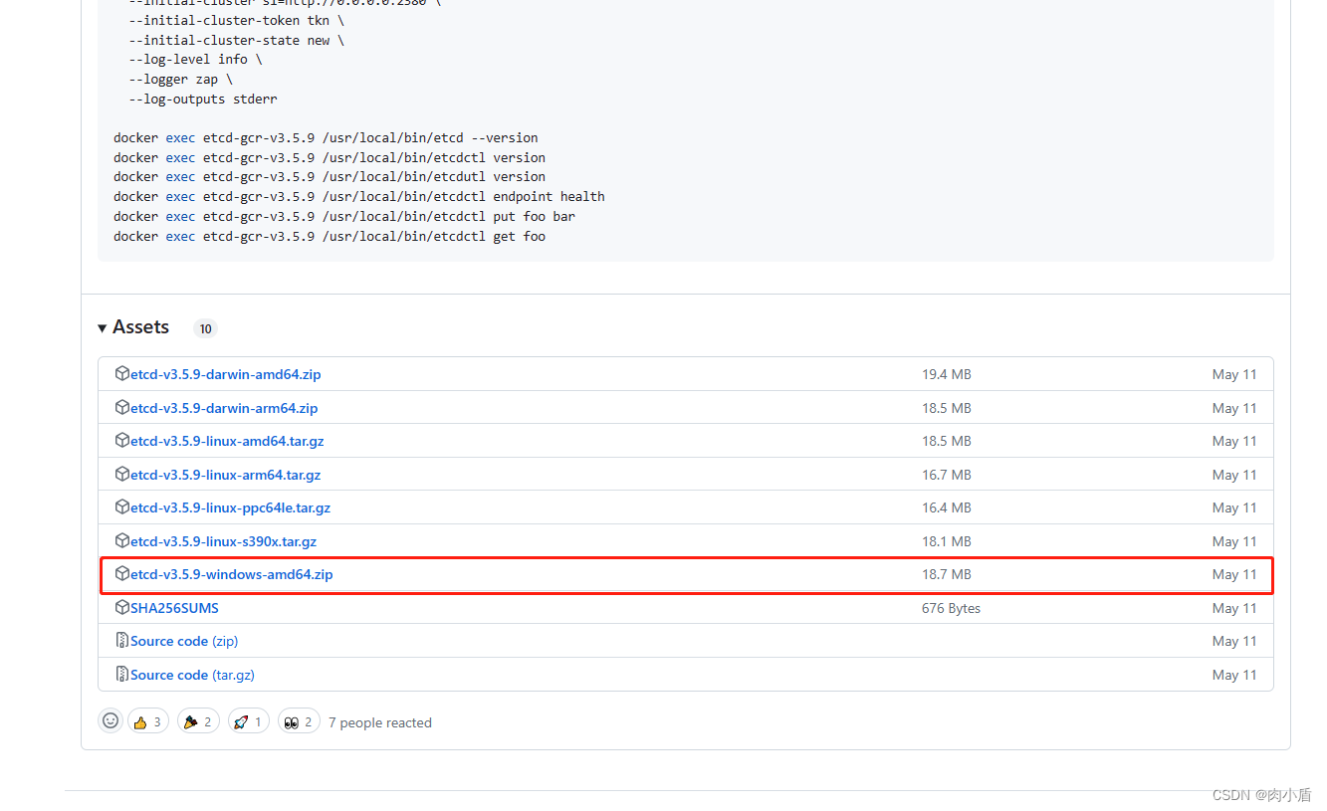Screen dimensions: 1327x811
Task: Download etcd-v3.5.9-darwin-arm64.zip
Action: click(224, 408)
